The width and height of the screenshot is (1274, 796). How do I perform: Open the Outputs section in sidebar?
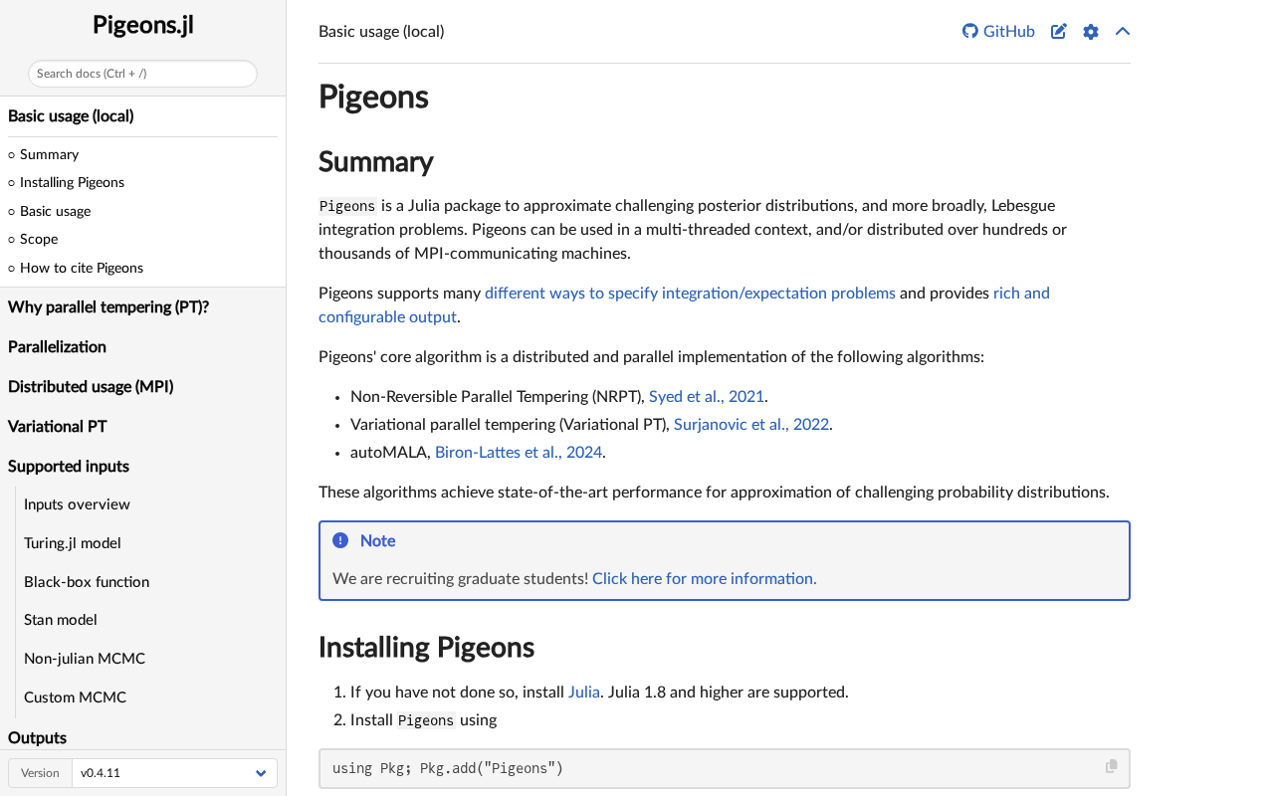[x=38, y=737]
